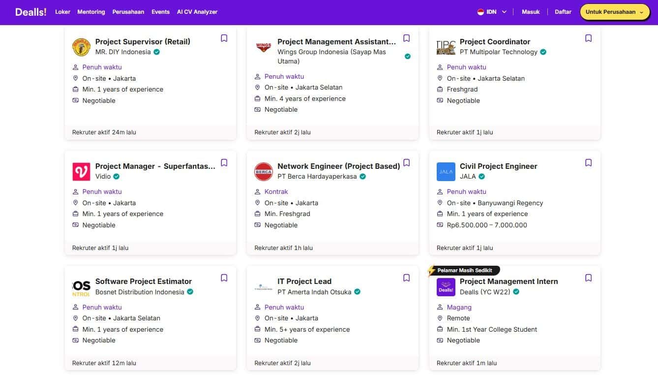Click Freshgrad text in Project Coordinator card

tap(462, 89)
